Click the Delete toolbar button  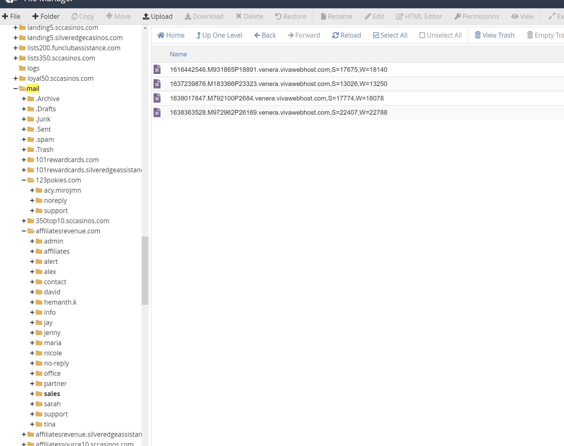point(250,16)
